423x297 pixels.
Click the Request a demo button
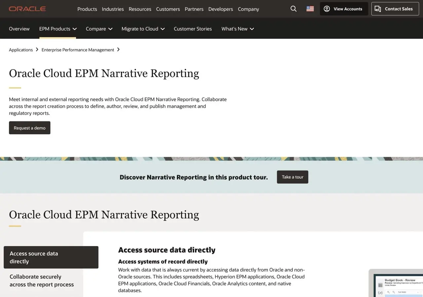(29, 128)
